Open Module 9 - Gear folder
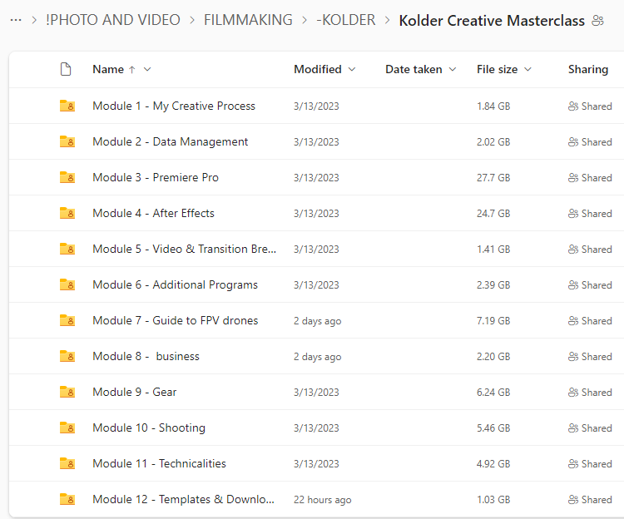Viewport: 624px width, 519px height. click(135, 392)
